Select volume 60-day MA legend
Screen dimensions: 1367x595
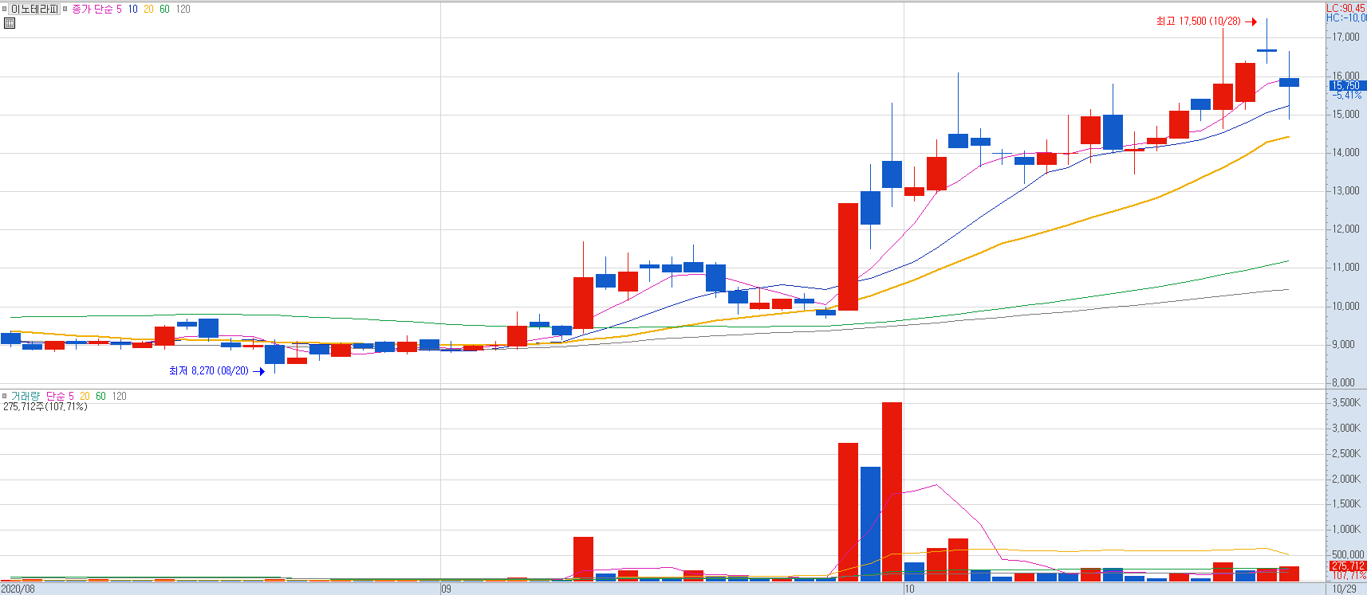(x=100, y=396)
